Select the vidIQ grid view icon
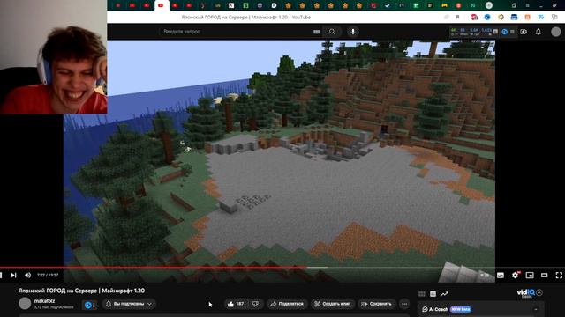The width and height of the screenshot is (565, 317). tap(422, 294)
